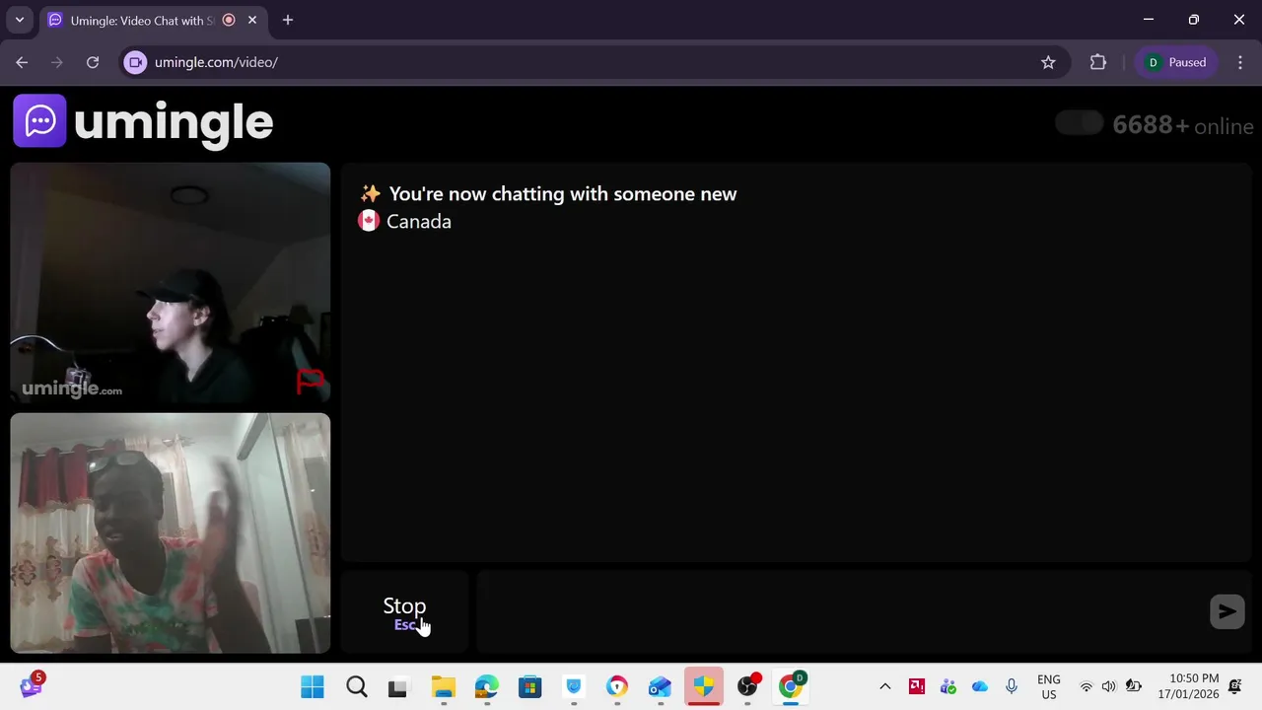Switch to OBS Studio on the taskbar
The image size is (1262, 710).
click(x=749, y=686)
